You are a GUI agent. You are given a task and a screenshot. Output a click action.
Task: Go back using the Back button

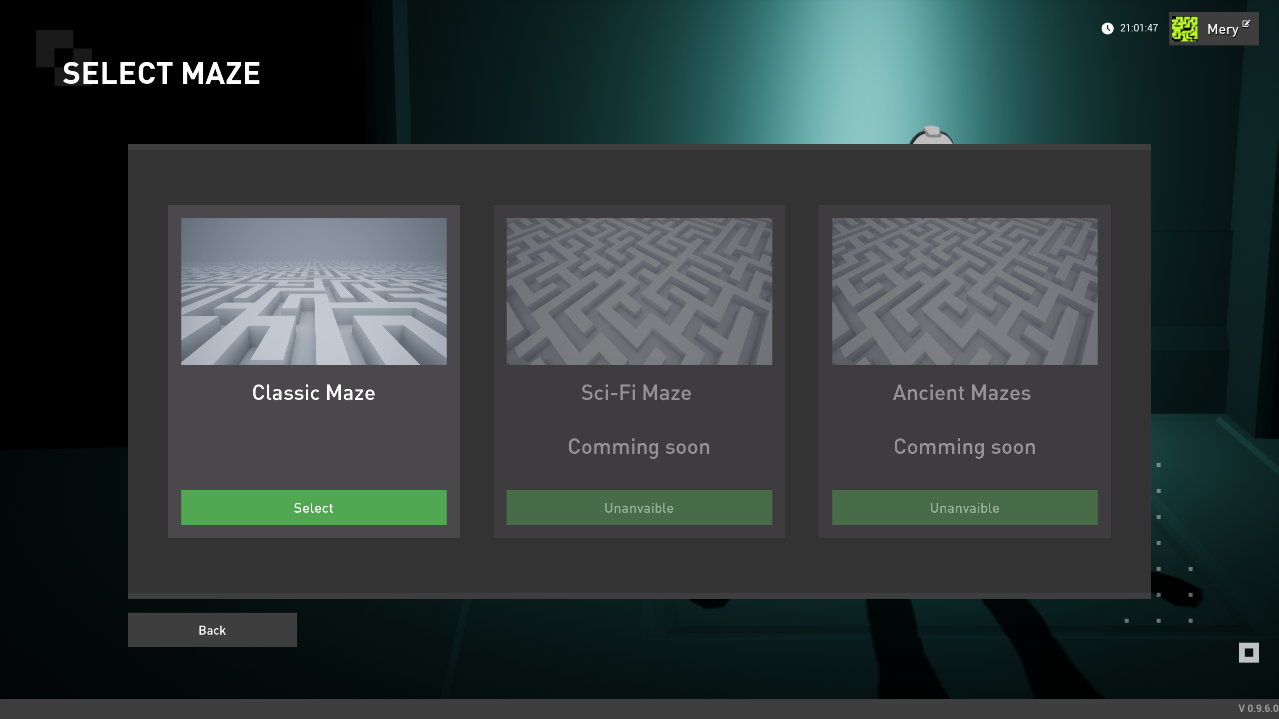212,630
